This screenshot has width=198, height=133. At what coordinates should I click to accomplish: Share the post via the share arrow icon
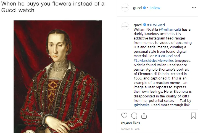tap(144, 116)
